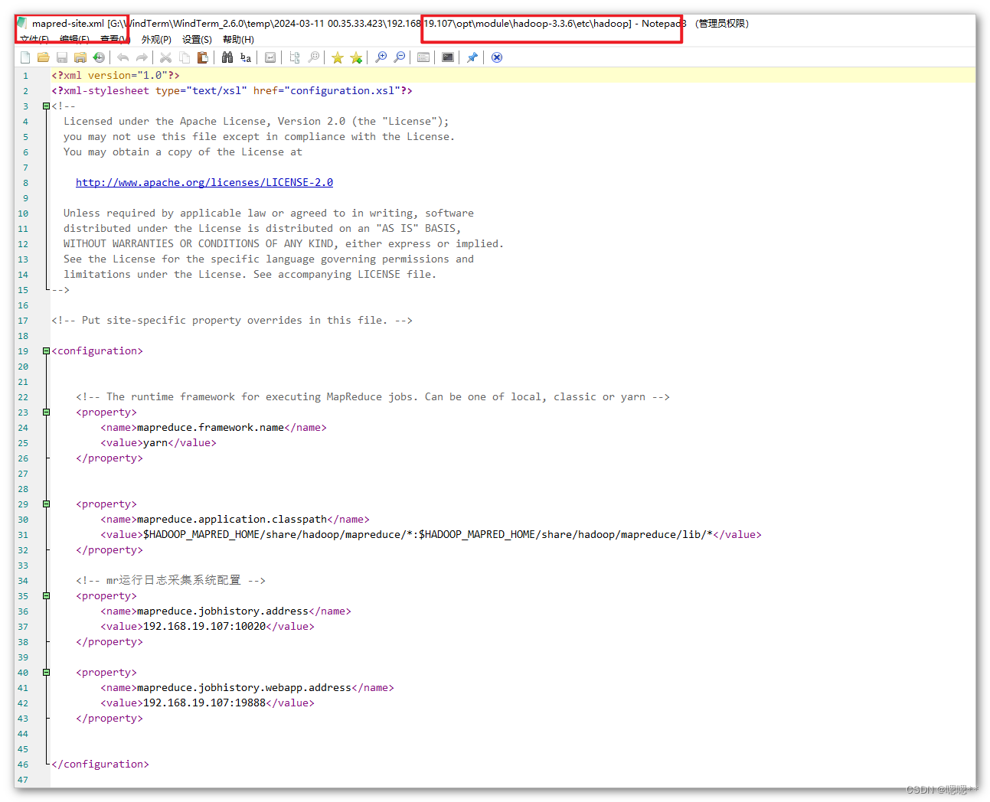Click the opening <configuration> tag
The height and width of the screenshot is (802, 990).
coord(97,350)
